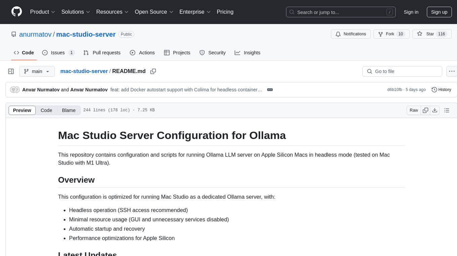
Task: Toggle the file tree side panel
Action: 11,71
